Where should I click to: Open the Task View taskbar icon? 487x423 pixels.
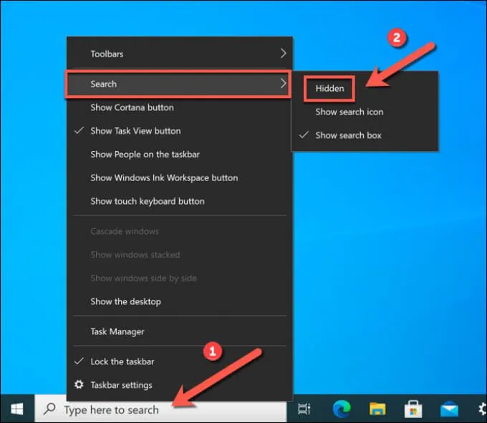tap(304, 409)
